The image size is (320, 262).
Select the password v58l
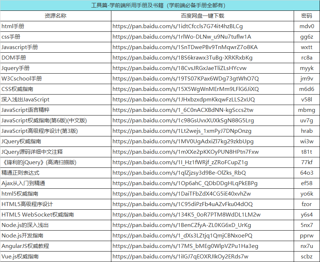click(x=307, y=100)
